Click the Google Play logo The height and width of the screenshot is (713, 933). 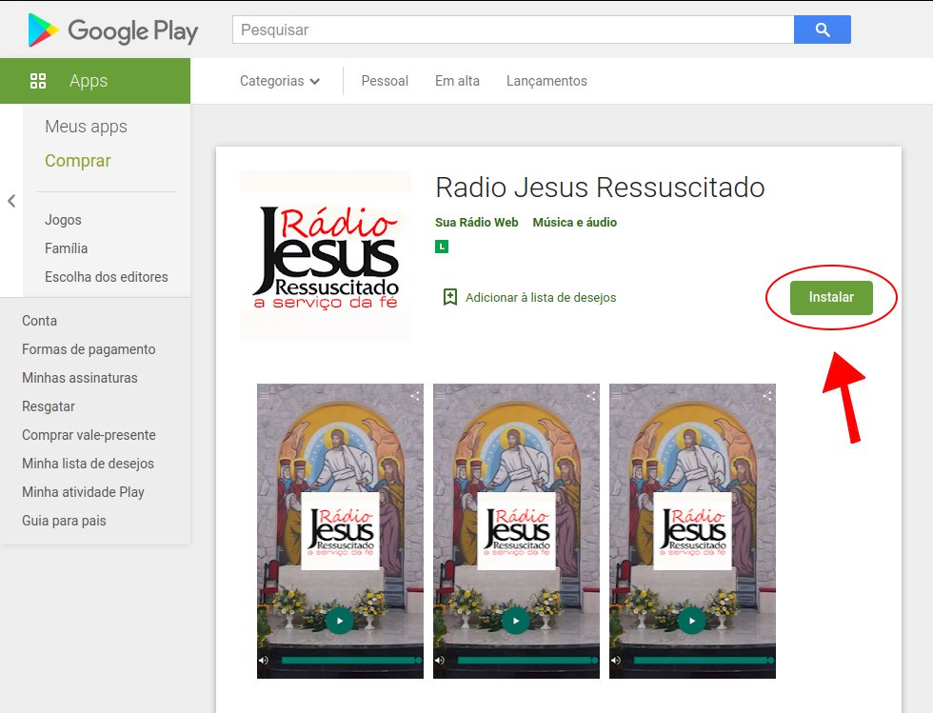(113, 30)
